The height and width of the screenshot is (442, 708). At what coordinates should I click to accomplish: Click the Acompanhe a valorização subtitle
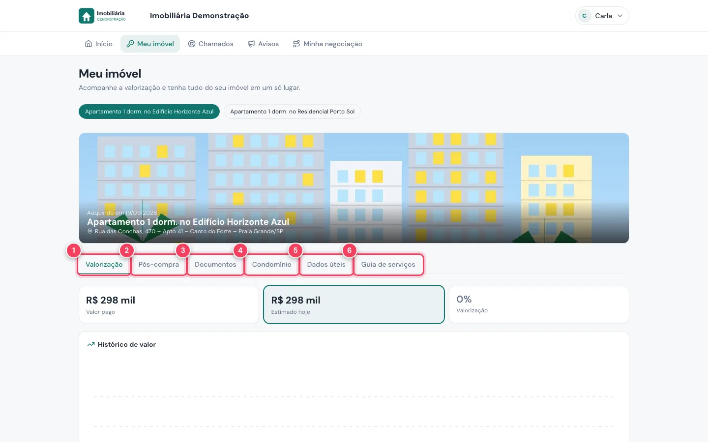189,87
